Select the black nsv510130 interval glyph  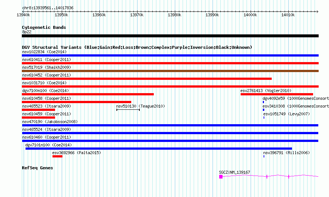(128, 110)
